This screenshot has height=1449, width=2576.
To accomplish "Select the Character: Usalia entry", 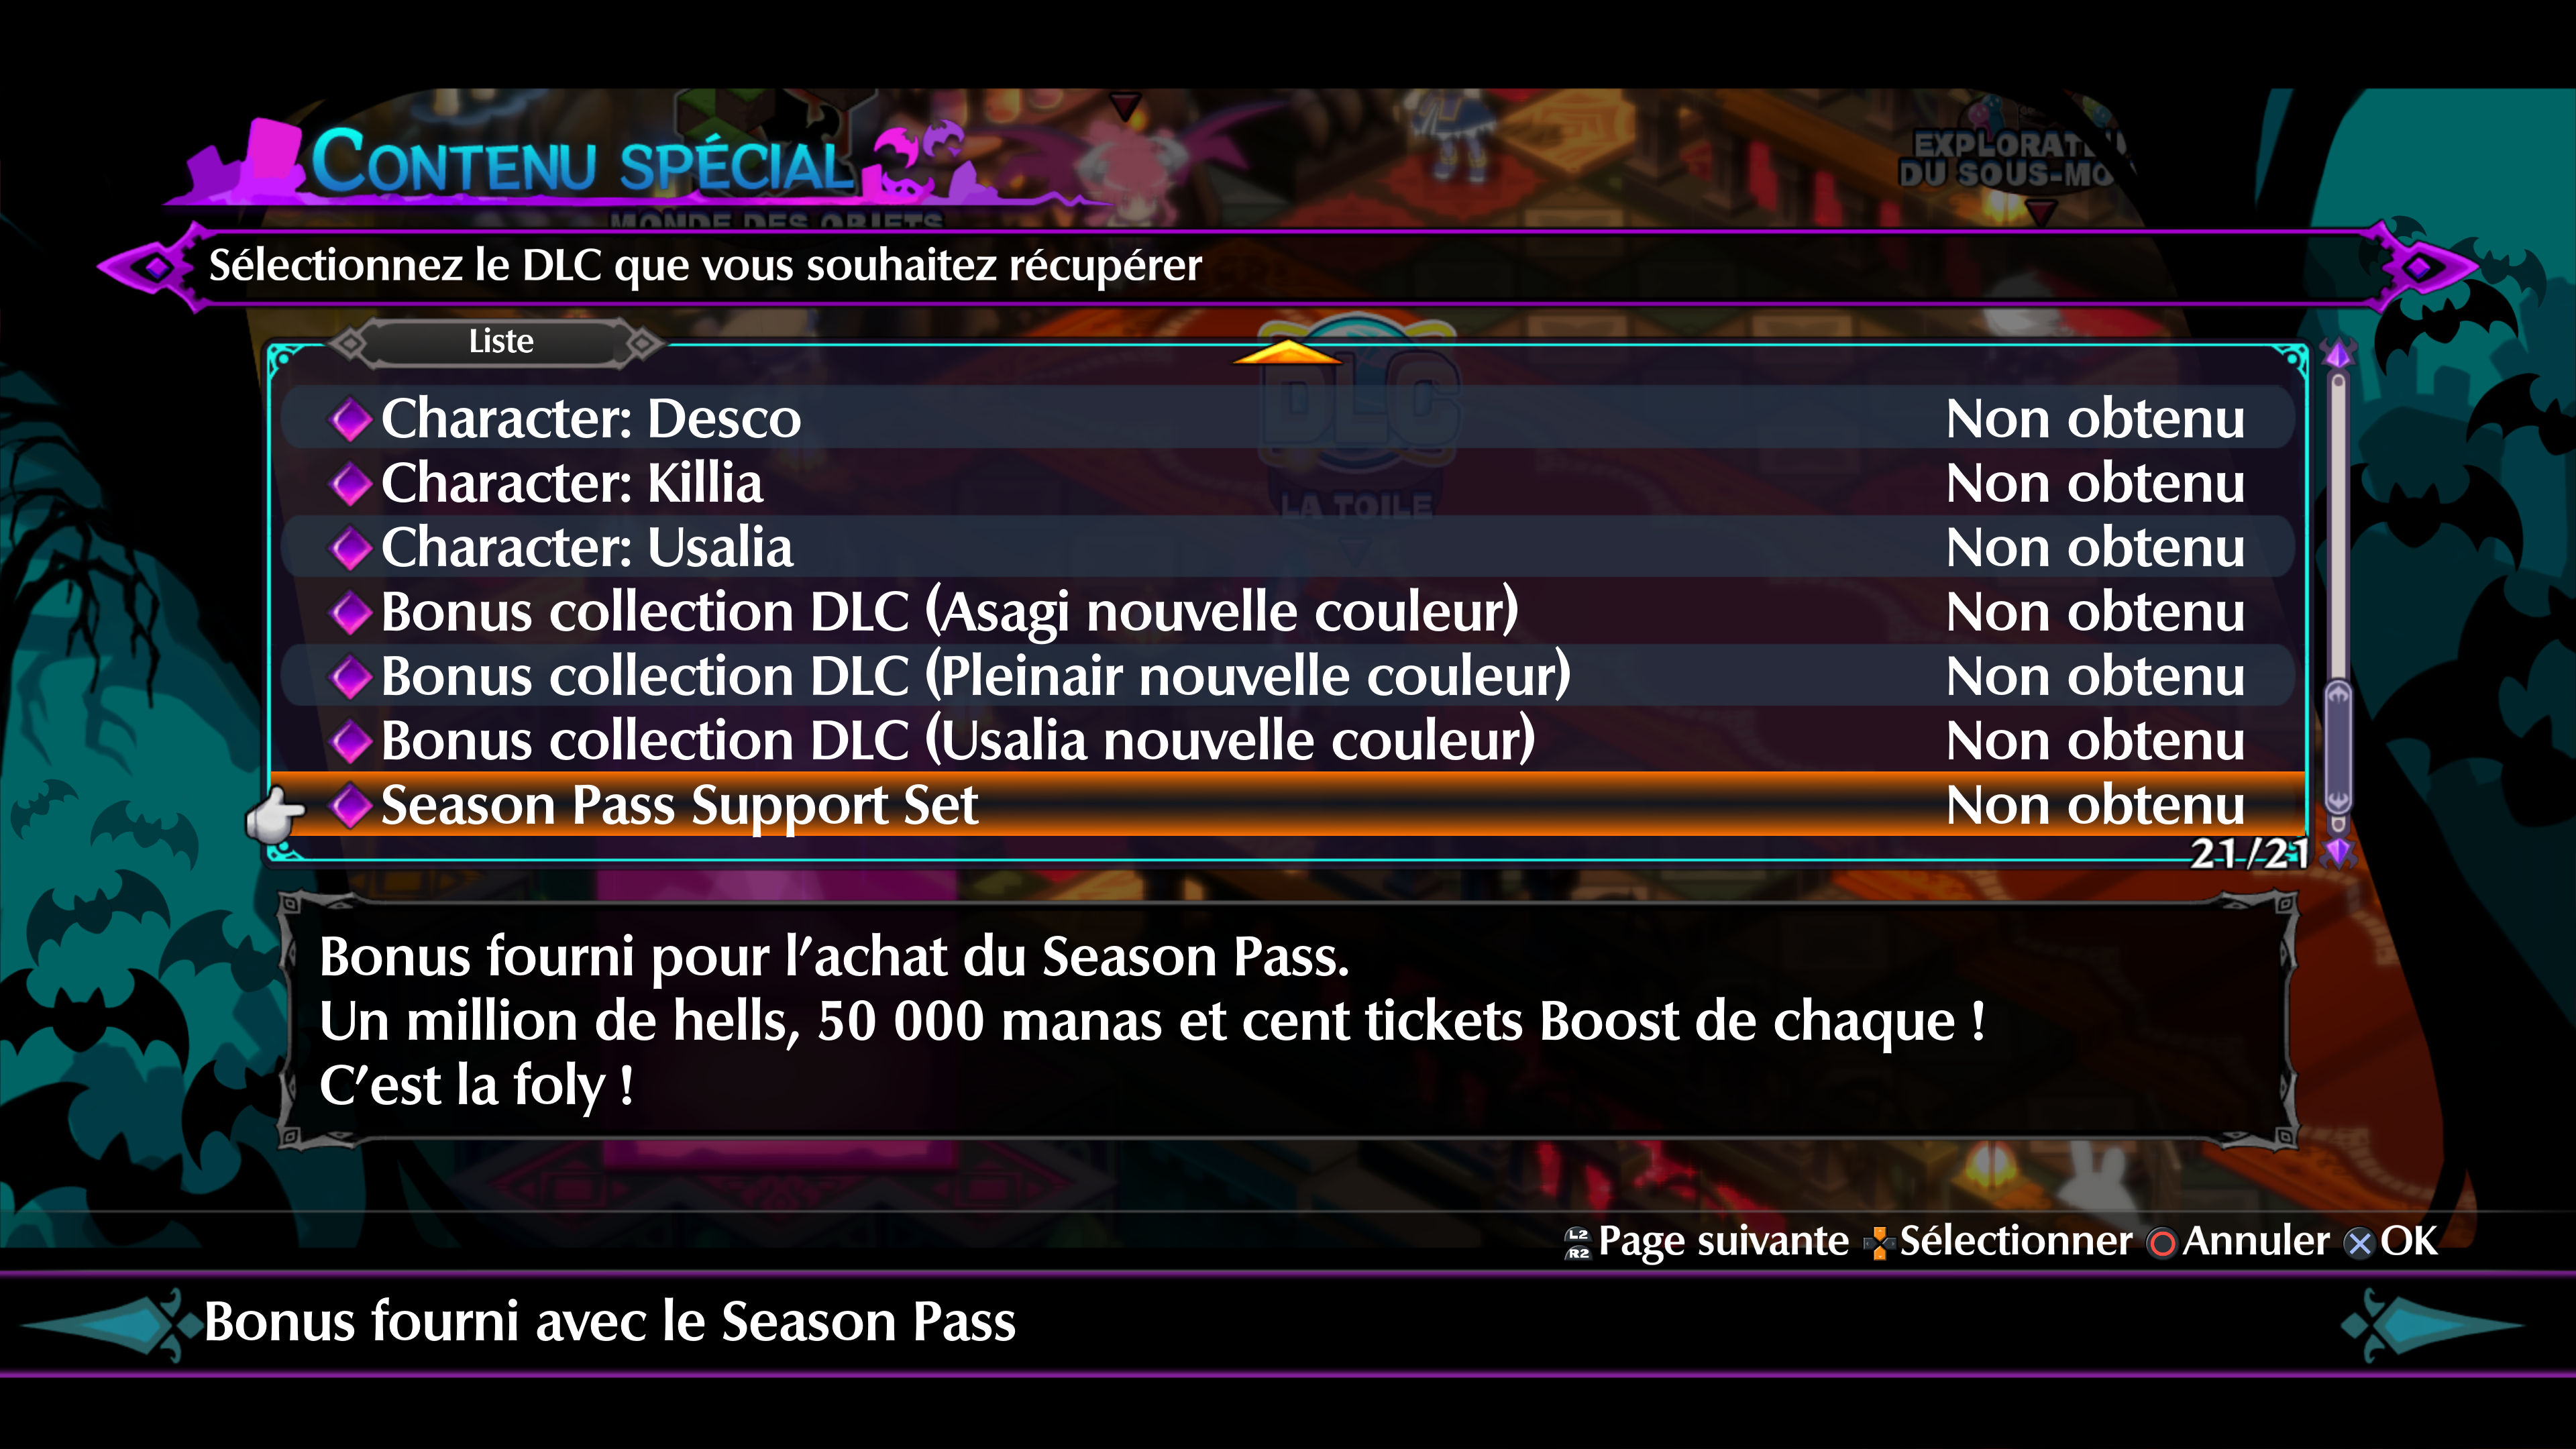I will coord(1288,548).
